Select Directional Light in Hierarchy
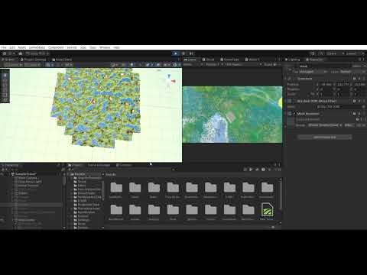The height and width of the screenshot is (275, 367). 29,182
